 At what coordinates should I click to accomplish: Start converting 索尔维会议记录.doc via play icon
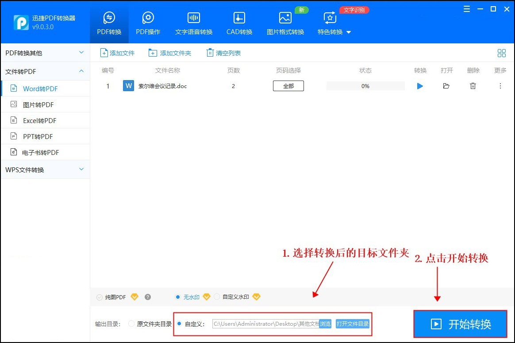419,86
